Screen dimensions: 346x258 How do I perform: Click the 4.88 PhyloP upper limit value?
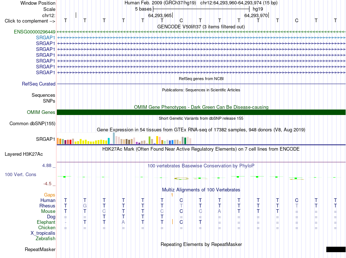coord(47,165)
